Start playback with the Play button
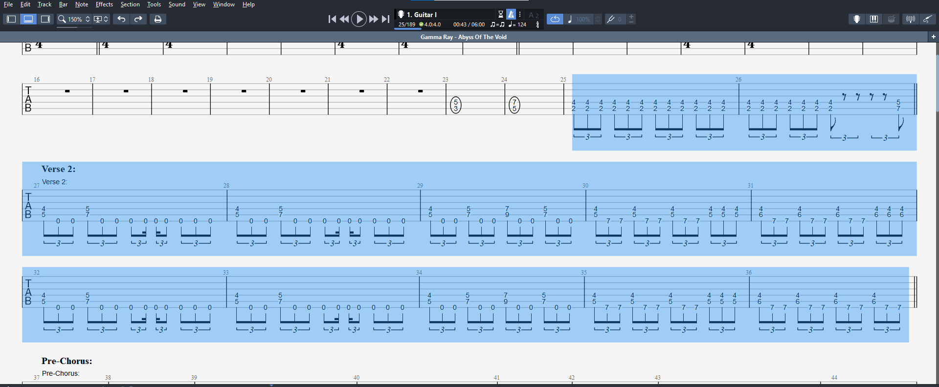The image size is (939, 387). pos(359,19)
